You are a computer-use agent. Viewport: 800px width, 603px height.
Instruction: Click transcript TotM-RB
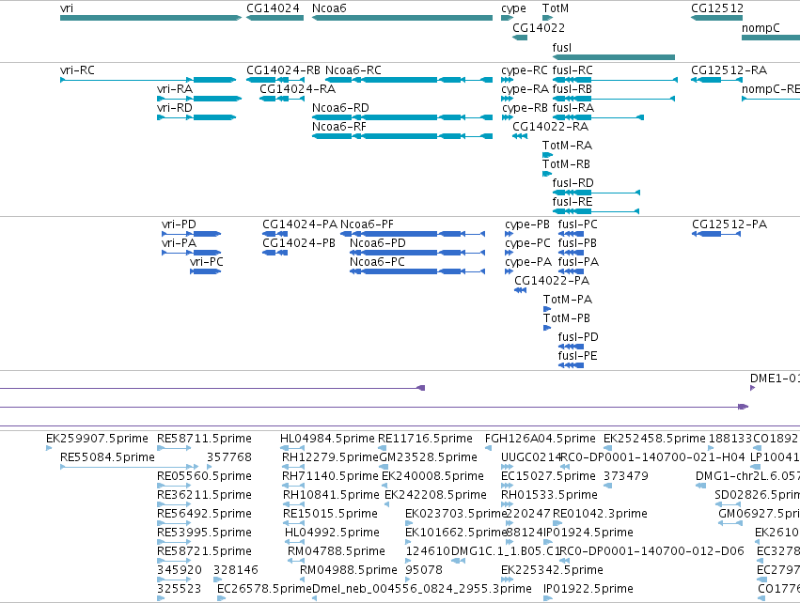[547, 174]
